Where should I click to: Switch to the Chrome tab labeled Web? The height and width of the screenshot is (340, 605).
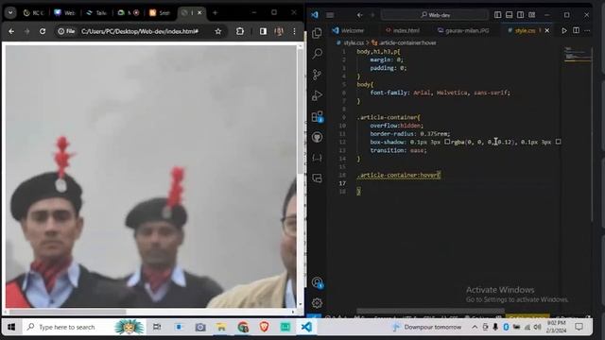65,12
